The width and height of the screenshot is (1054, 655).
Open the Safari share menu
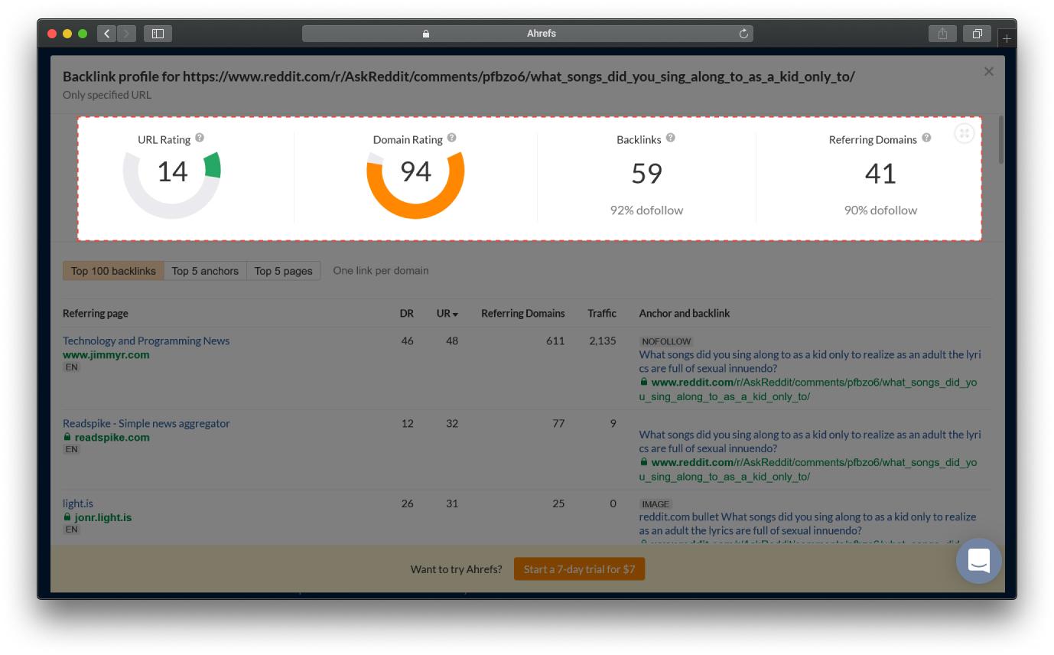point(942,34)
